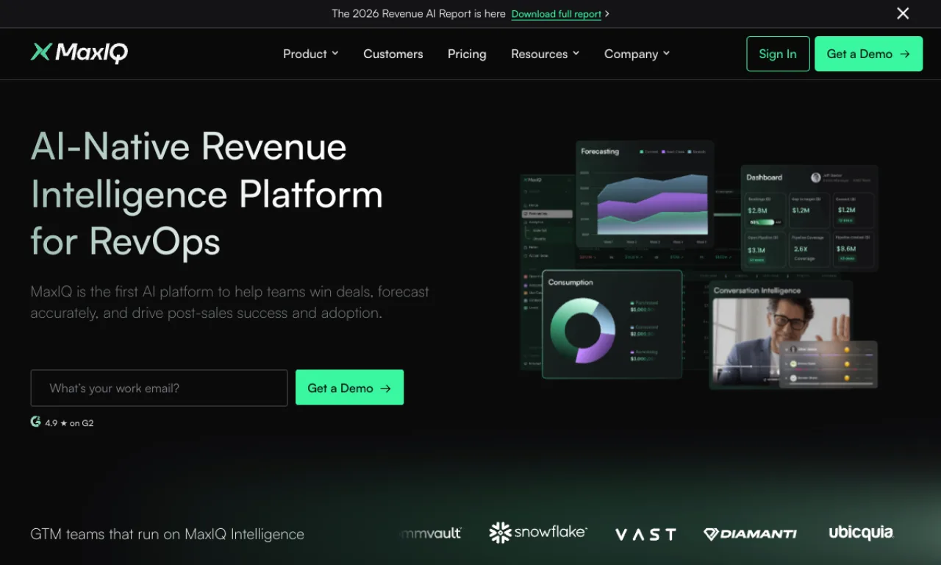
Task: Expand the Product menu
Action: [311, 54]
